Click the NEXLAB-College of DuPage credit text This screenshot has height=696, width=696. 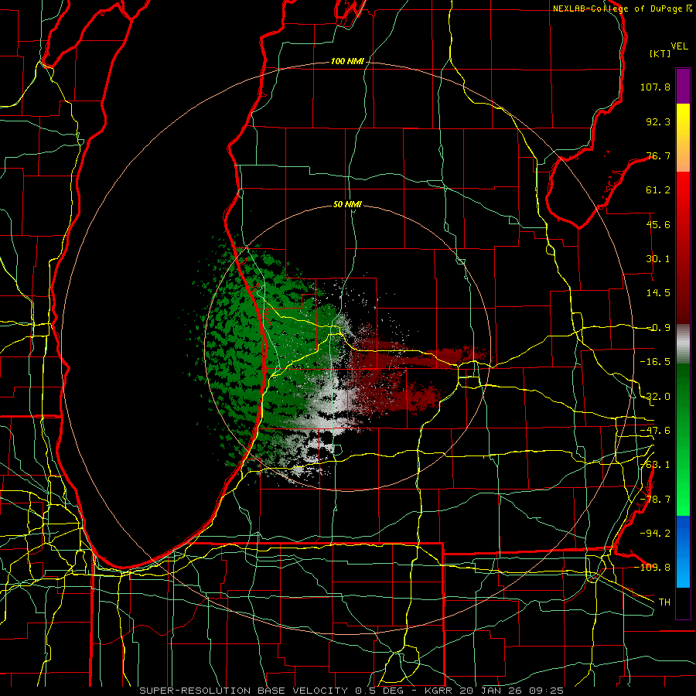pyautogui.click(x=617, y=9)
